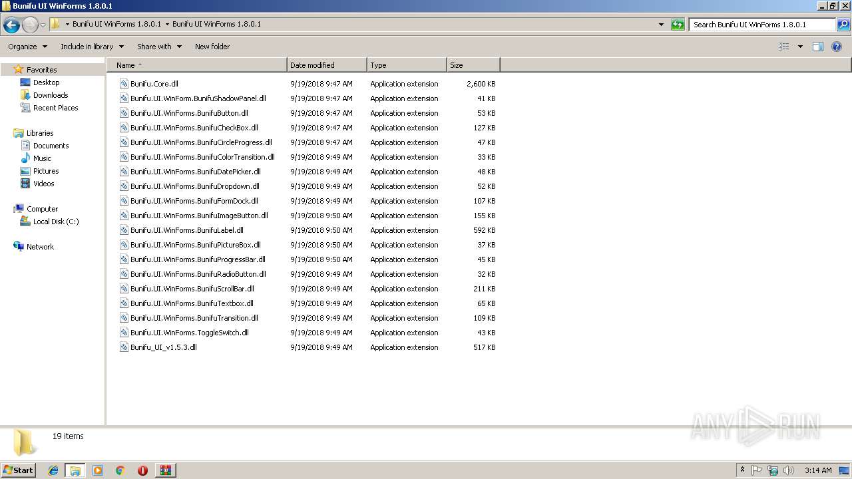Viewport: 852px width, 479px height.
Task: Open recent locations dropdown beside Forward
Action: [x=43, y=25]
